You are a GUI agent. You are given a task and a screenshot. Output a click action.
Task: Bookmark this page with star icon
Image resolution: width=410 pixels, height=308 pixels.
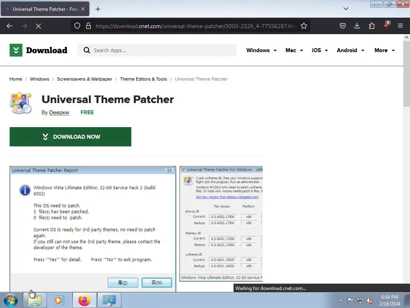click(303, 26)
